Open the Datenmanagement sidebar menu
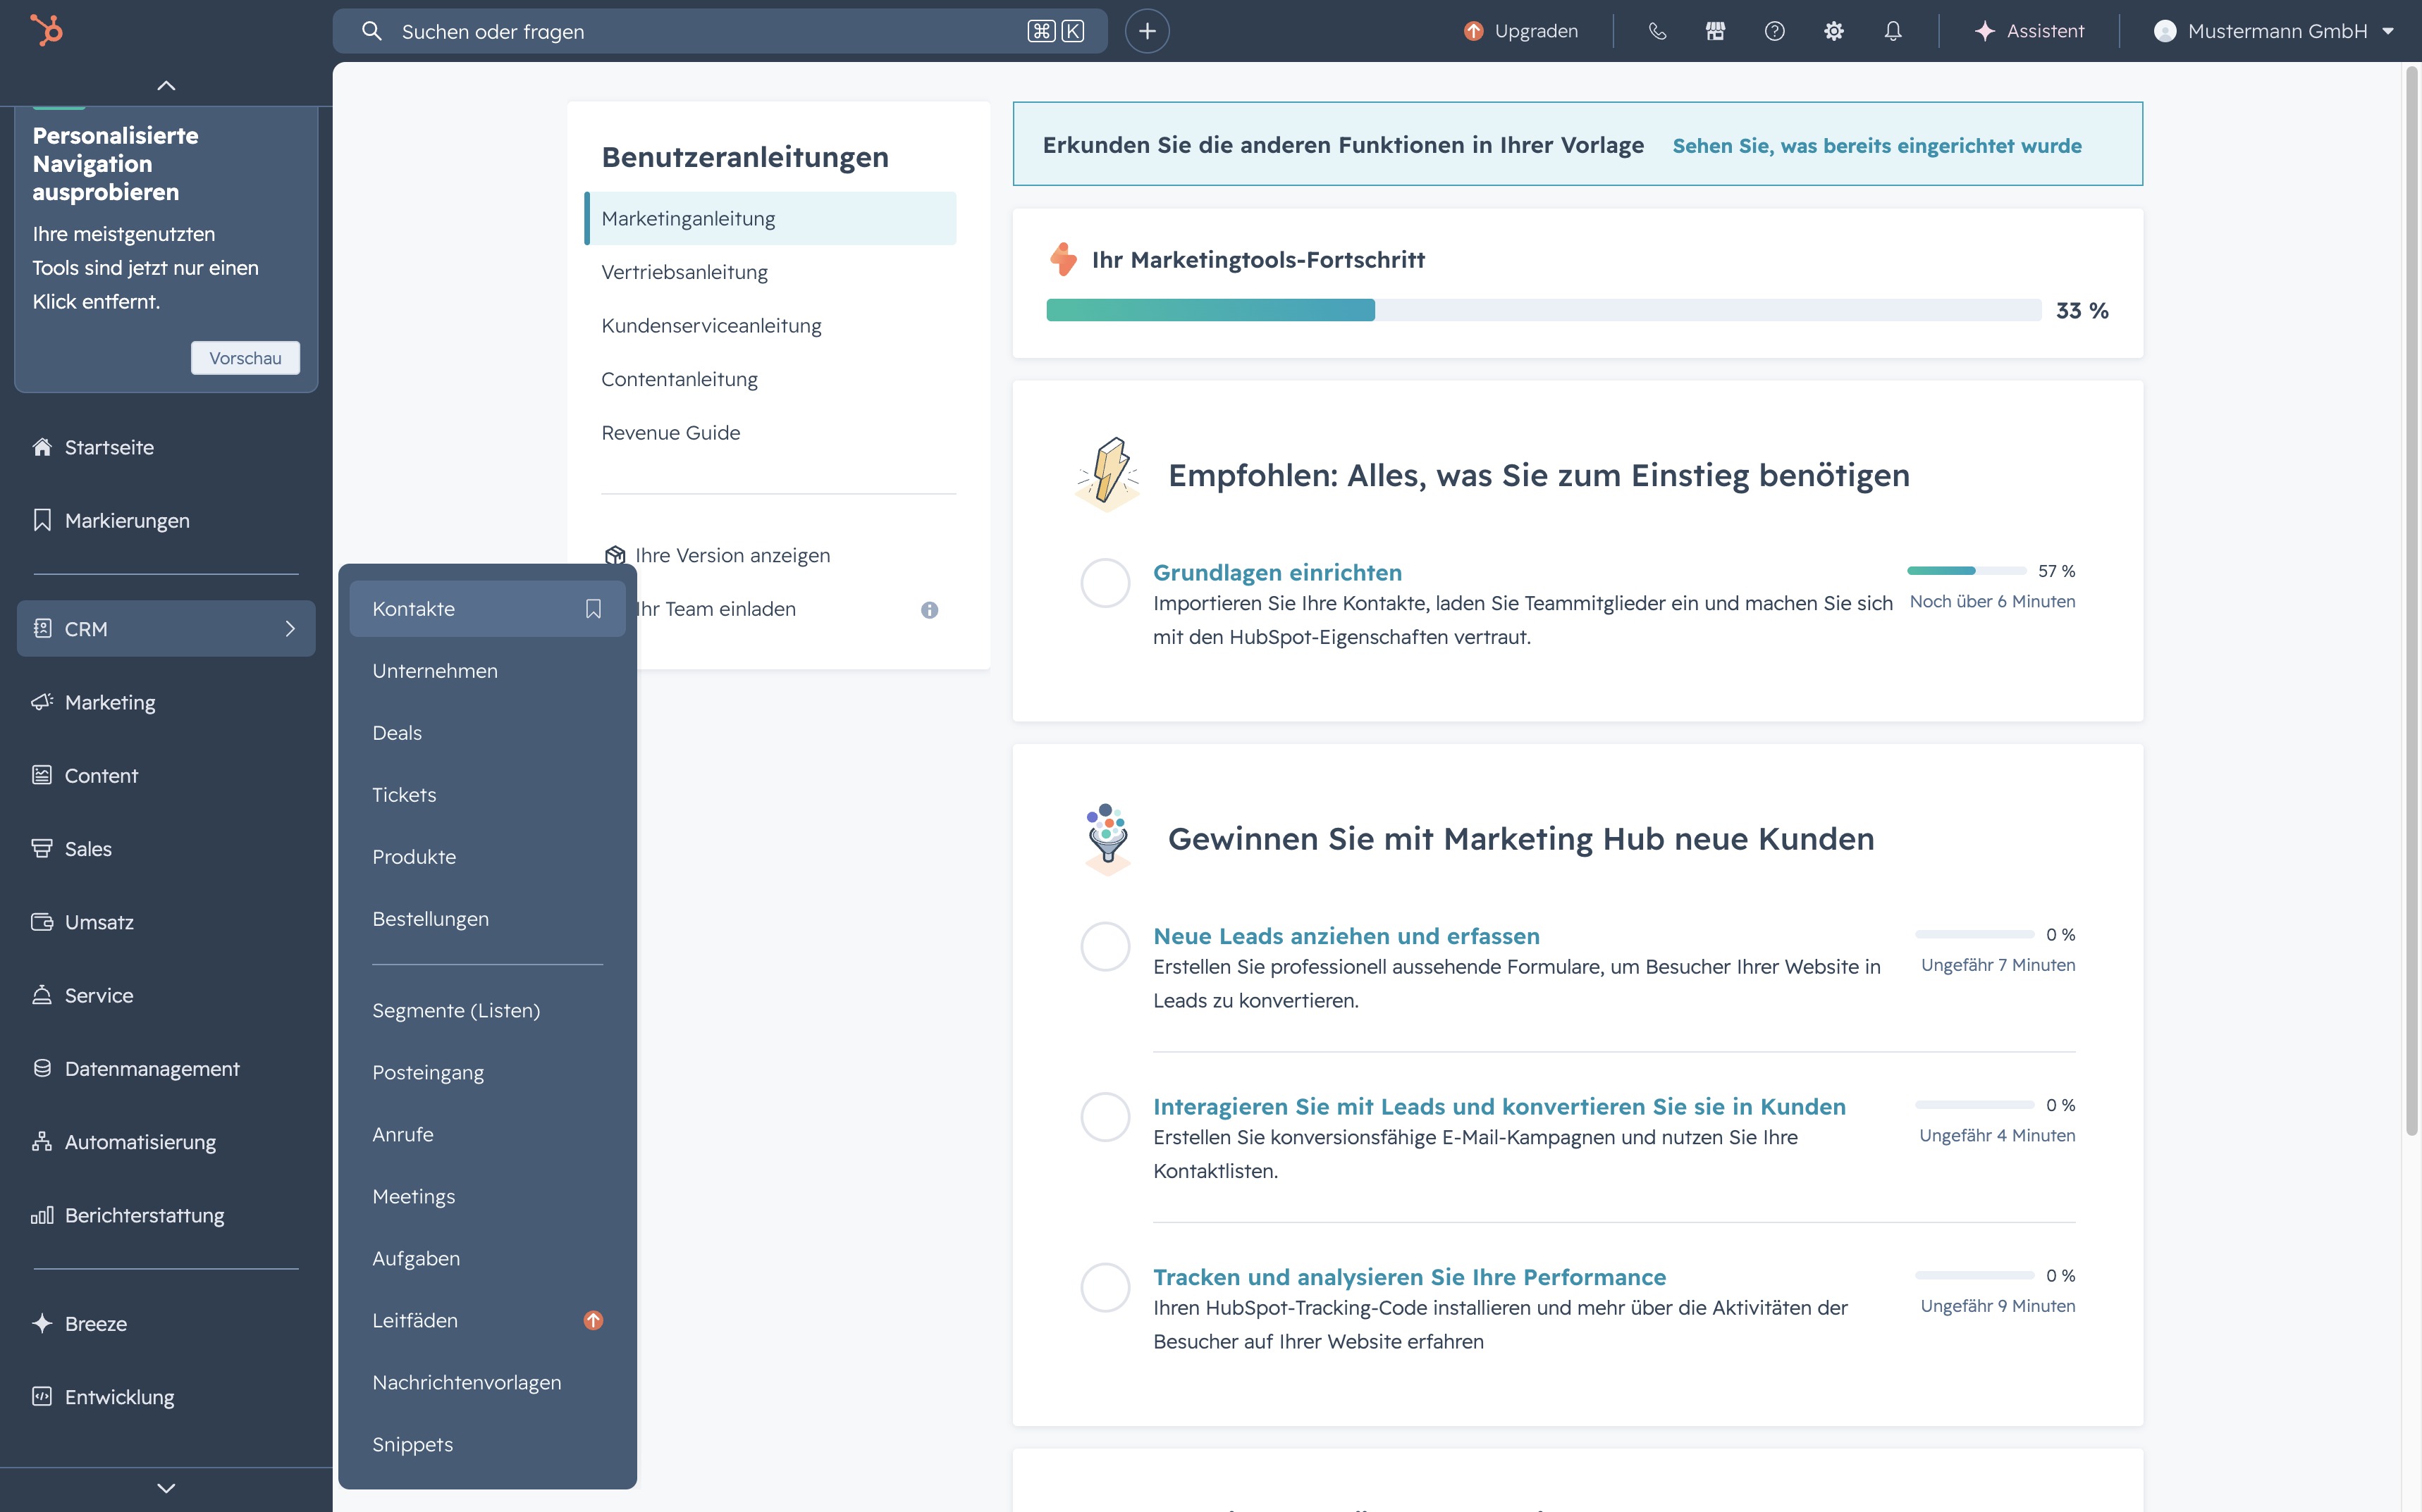 [166, 1068]
